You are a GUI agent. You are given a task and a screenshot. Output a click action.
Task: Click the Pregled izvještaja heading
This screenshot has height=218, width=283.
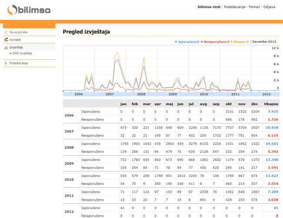tap(86, 32)
